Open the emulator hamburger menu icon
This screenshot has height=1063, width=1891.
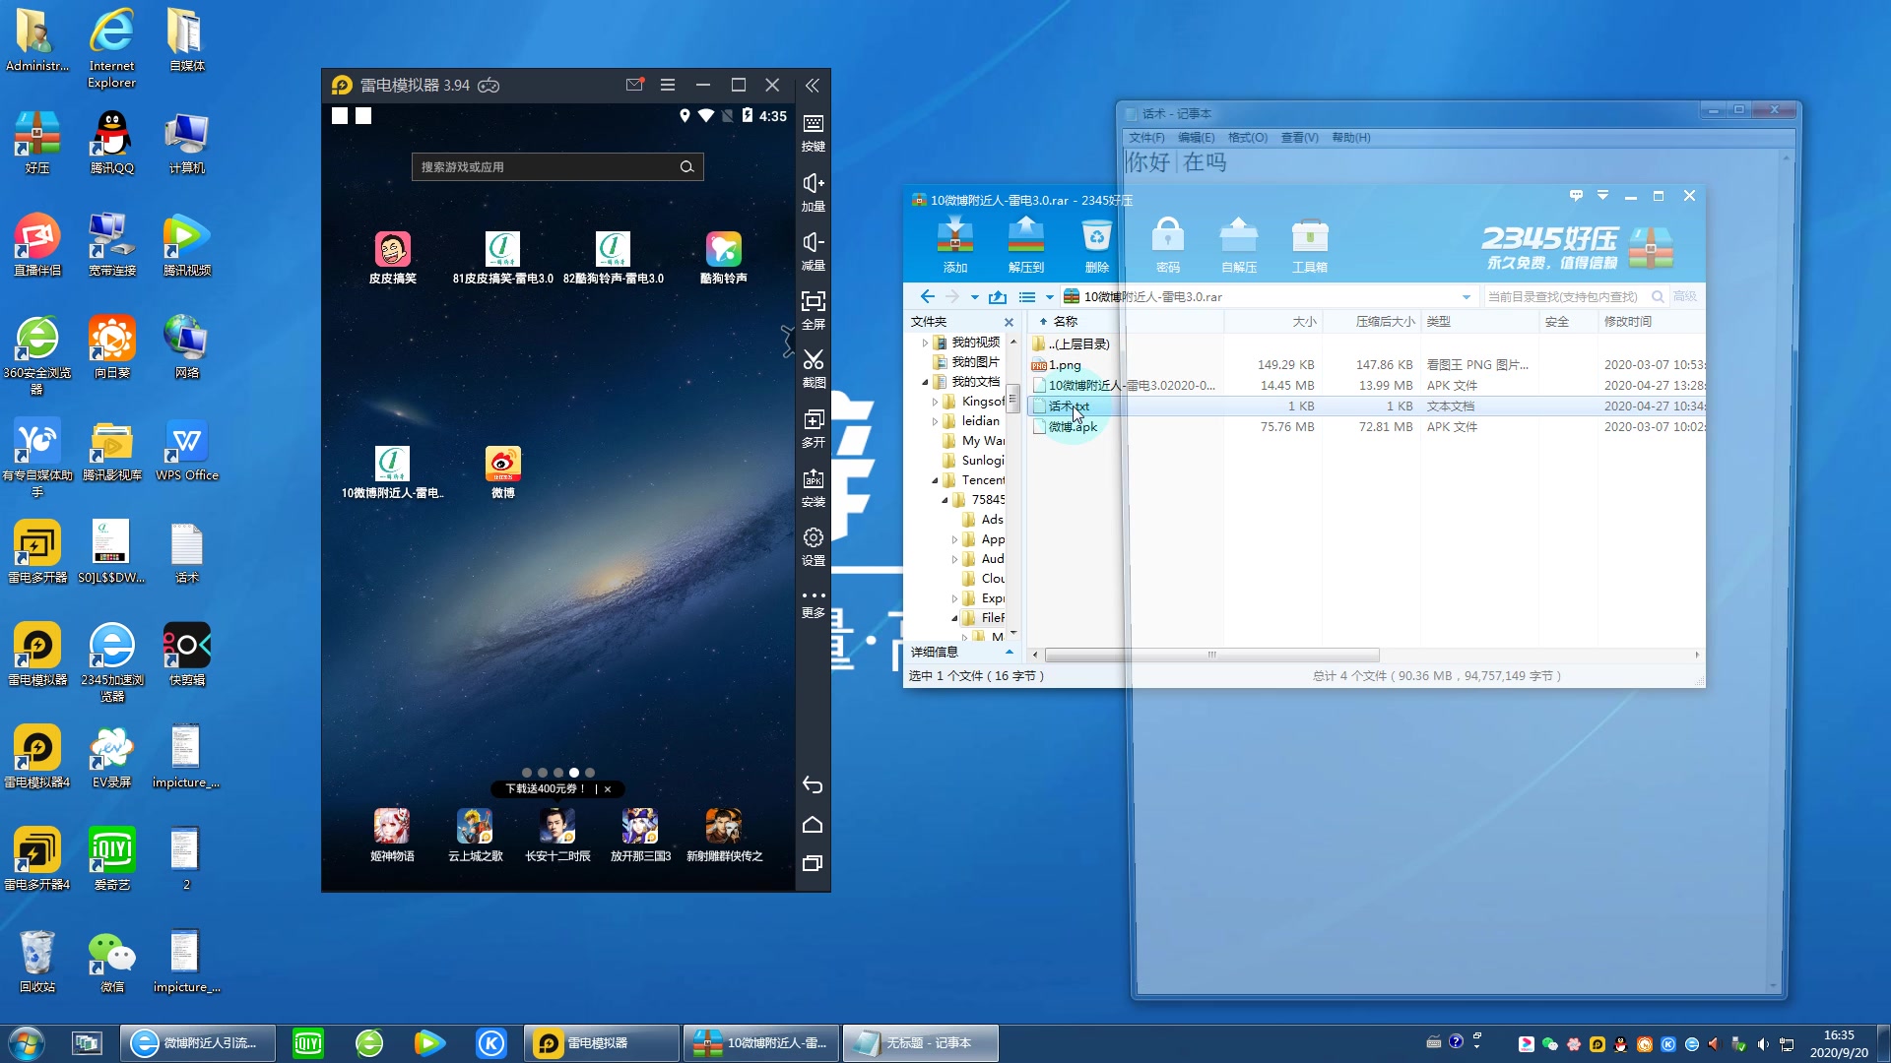pyautogui.click(x=668, y=86)
